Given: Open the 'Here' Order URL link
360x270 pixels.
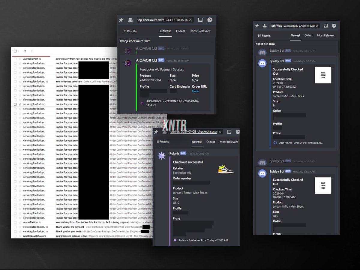Looking at the screenshot, I should [x=195, y=91].
